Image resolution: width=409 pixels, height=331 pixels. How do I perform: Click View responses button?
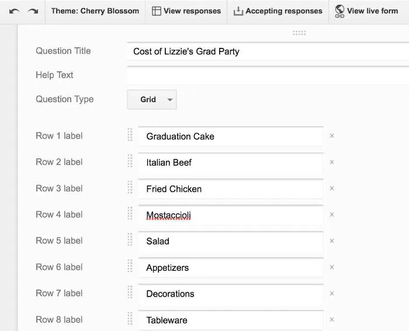pos(186,11)
